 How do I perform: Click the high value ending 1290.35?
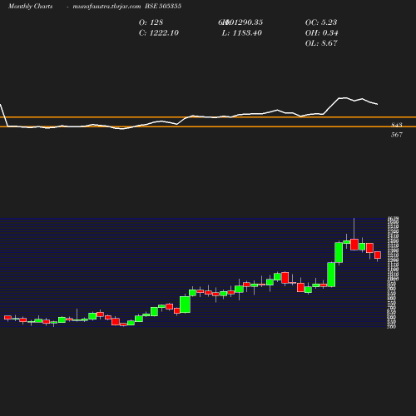point(240,22)
